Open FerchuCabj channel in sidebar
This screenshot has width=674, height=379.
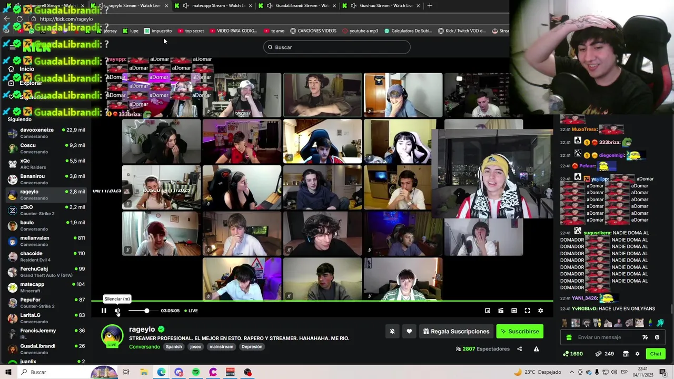coord(46,272)
